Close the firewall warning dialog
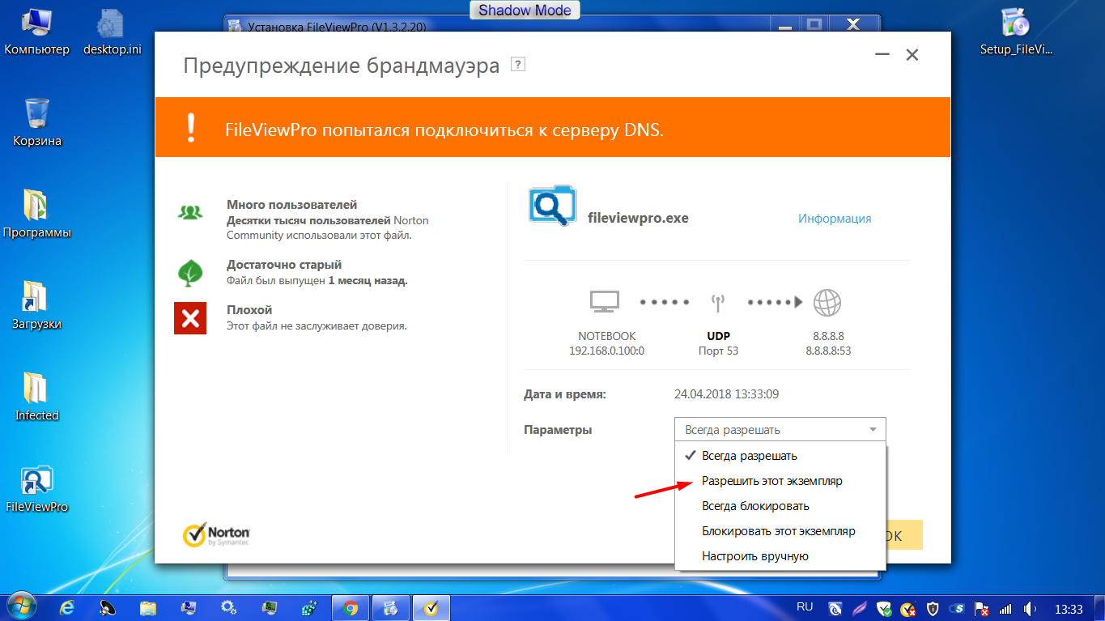Viewport: 1105px width, 621px height. tap(912, 55)
